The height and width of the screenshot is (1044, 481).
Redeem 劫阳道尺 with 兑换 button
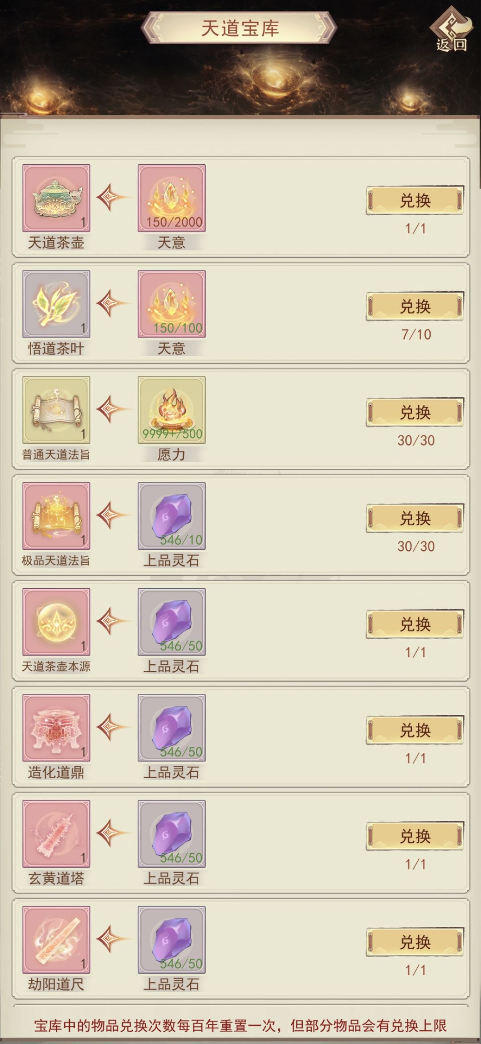(415, 942)
